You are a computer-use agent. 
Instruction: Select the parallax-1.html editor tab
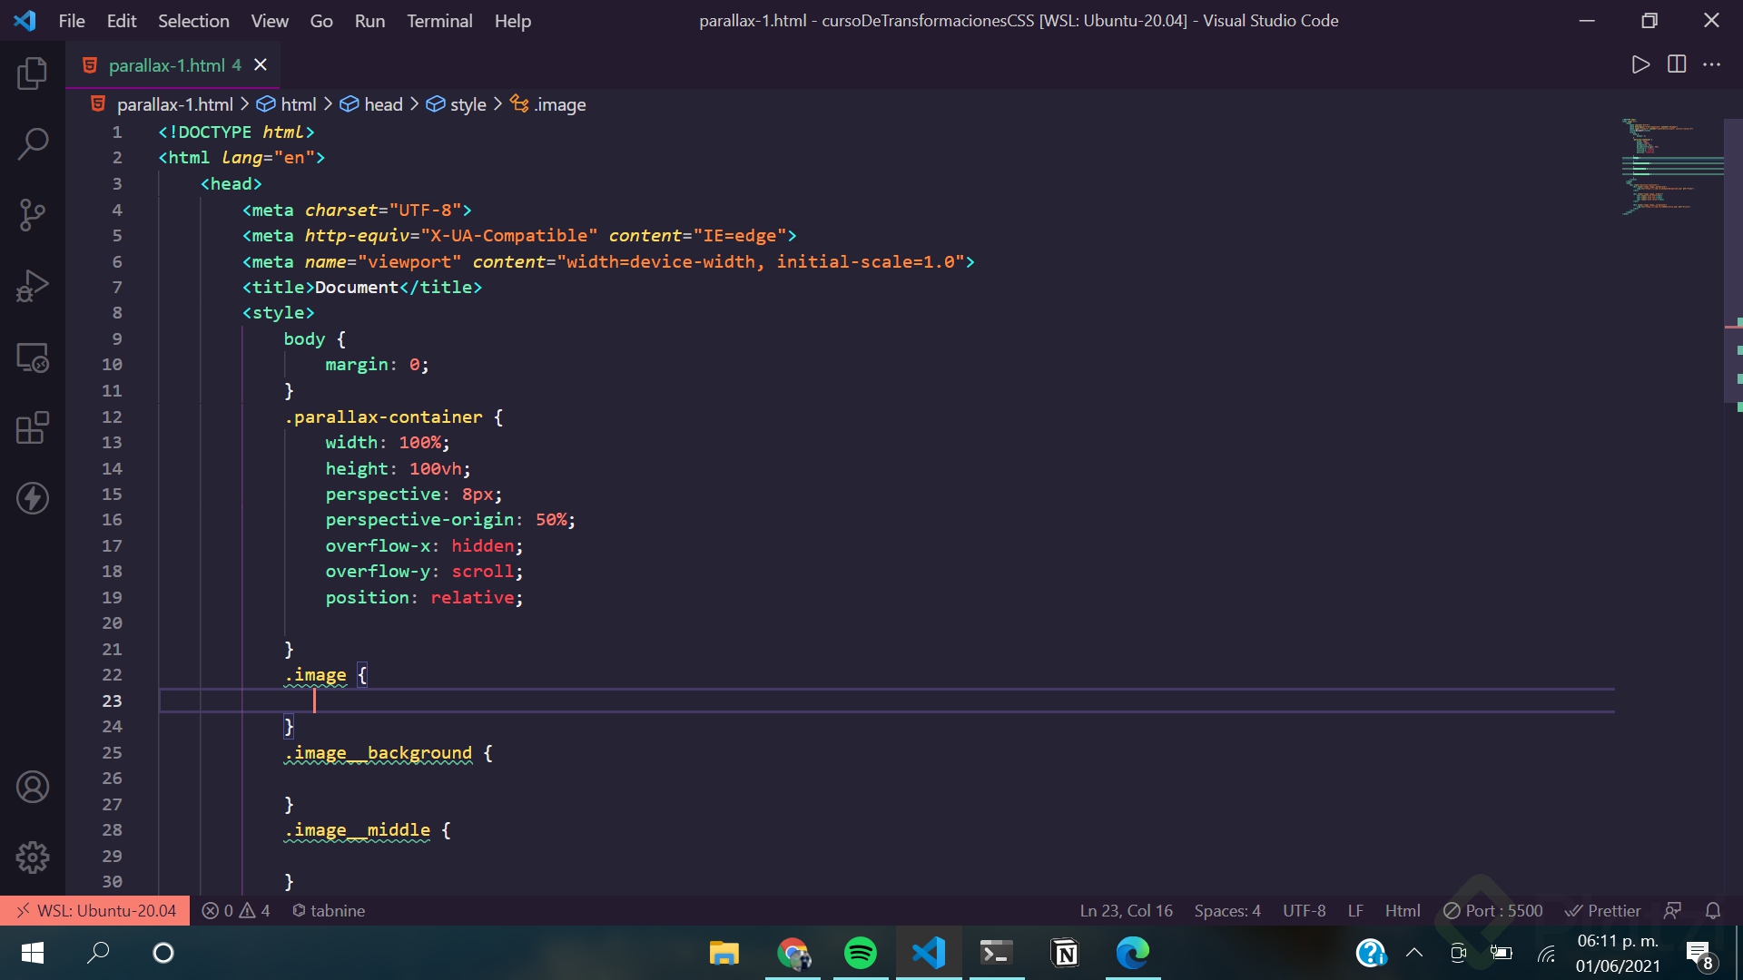click(x=168, y=65)
